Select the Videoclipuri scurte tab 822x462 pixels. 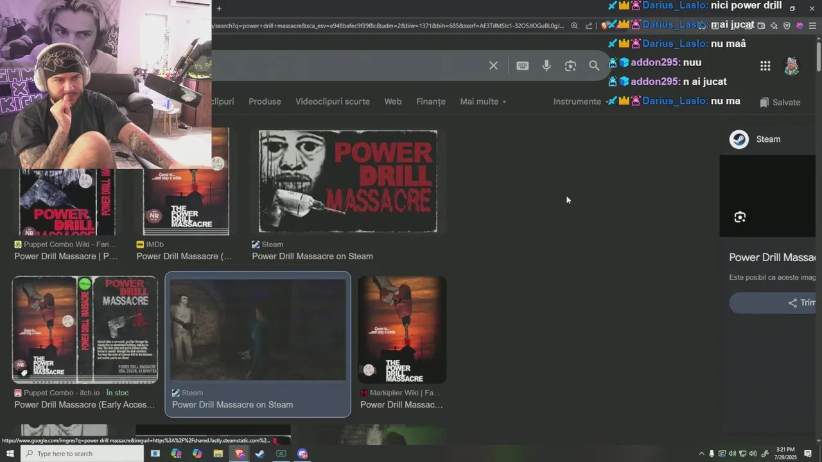[333, 101]
